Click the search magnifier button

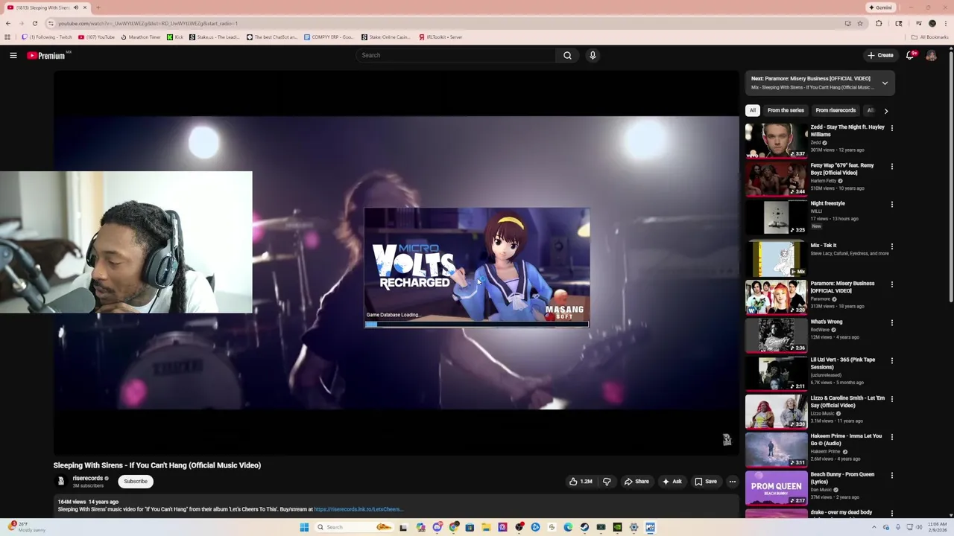(567, 55)
